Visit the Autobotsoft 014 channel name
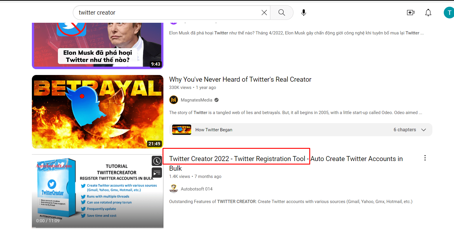Viewport: 454px width, 229px height. click(x=196, y=189)
